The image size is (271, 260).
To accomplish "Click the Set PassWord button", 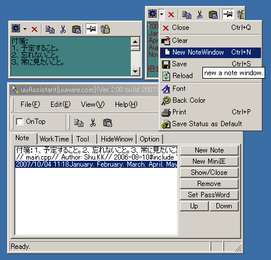I will pos(209,195).
